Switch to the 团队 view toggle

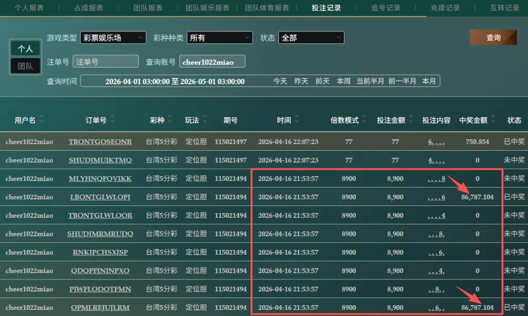coord(25,66)
